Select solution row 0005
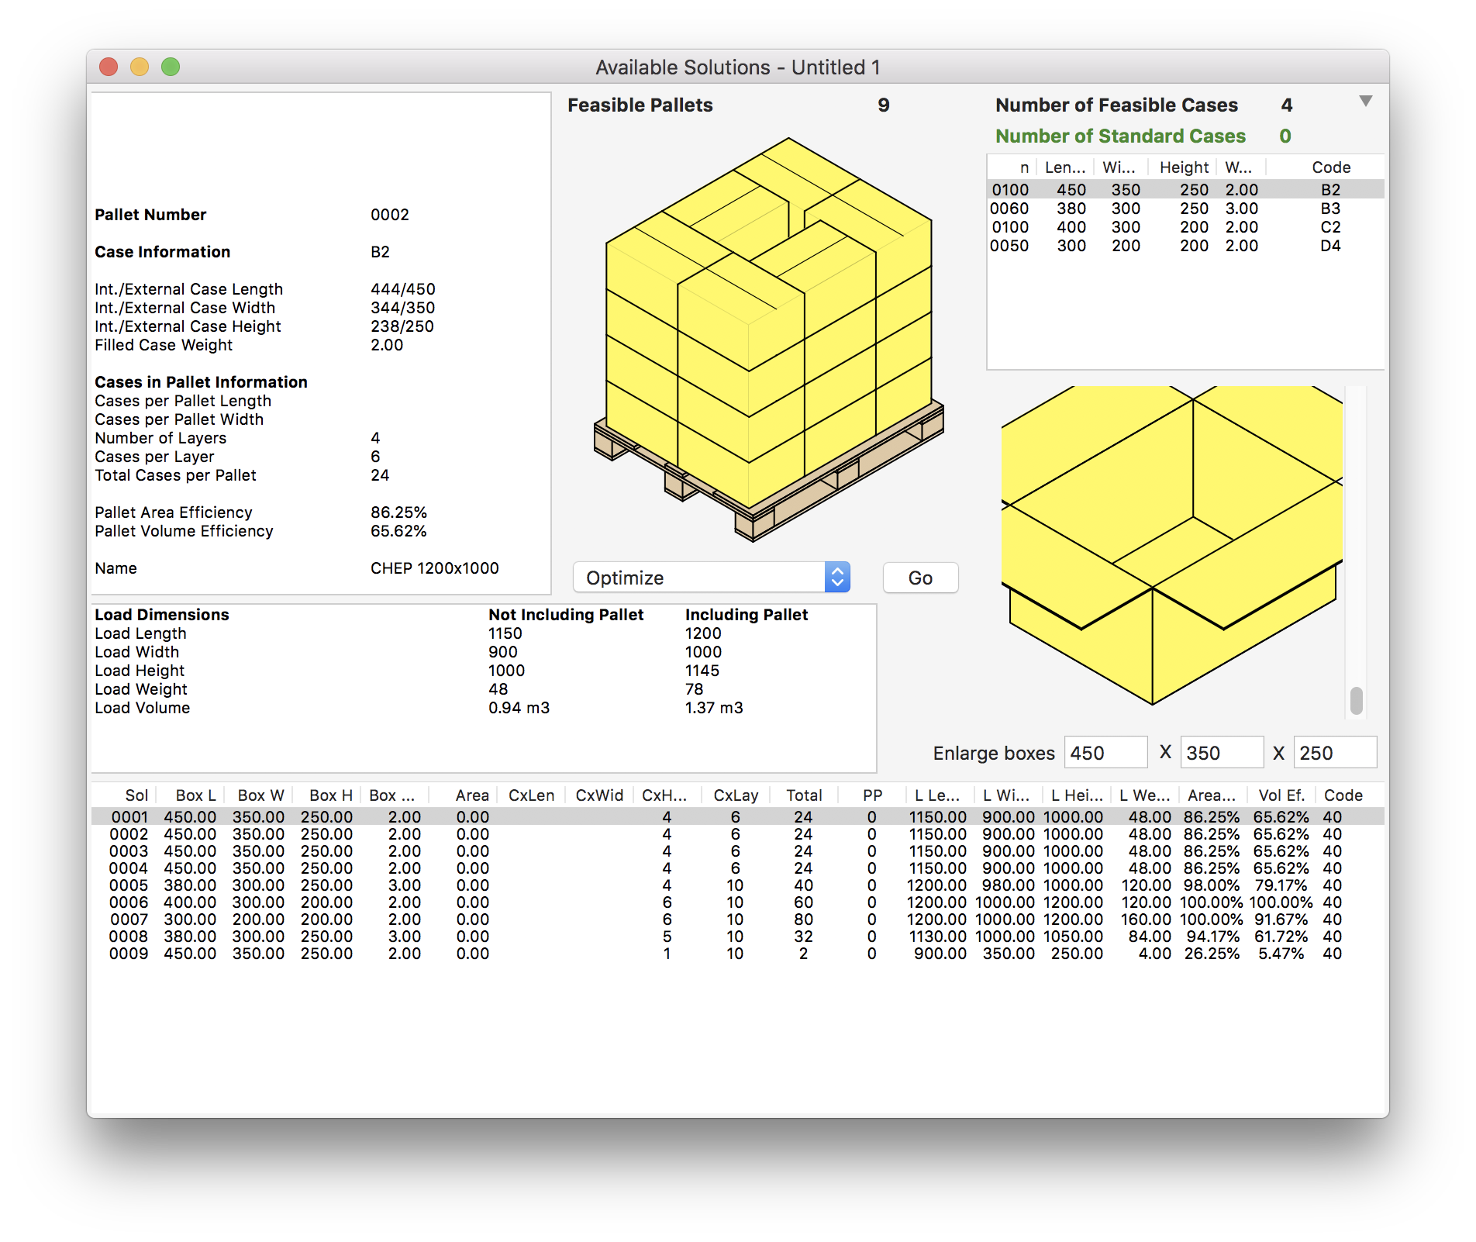The height and width of the screenshot is (1242, 1476). pos(738,885)
